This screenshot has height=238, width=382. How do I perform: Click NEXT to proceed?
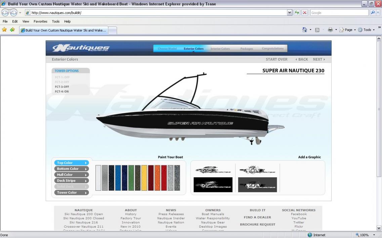(x=319, y=59)
